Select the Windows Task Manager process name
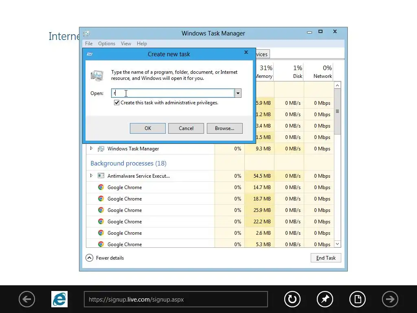Viewport: 417px width, 313px height. 133,149
